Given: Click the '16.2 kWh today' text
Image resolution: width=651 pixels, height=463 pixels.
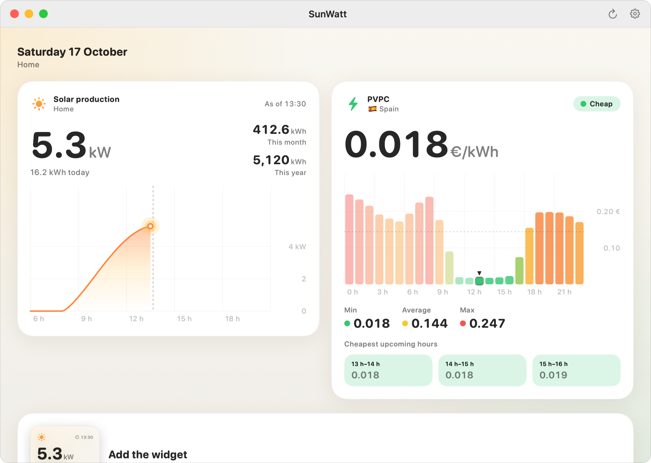Looking at the screenshot, I should [x=60, y=172].
